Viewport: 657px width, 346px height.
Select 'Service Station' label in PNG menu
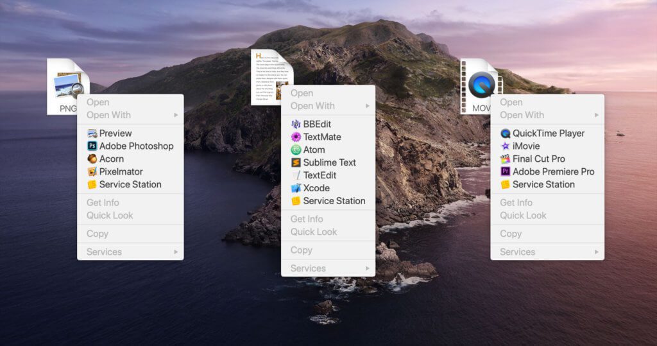point(130,184)
